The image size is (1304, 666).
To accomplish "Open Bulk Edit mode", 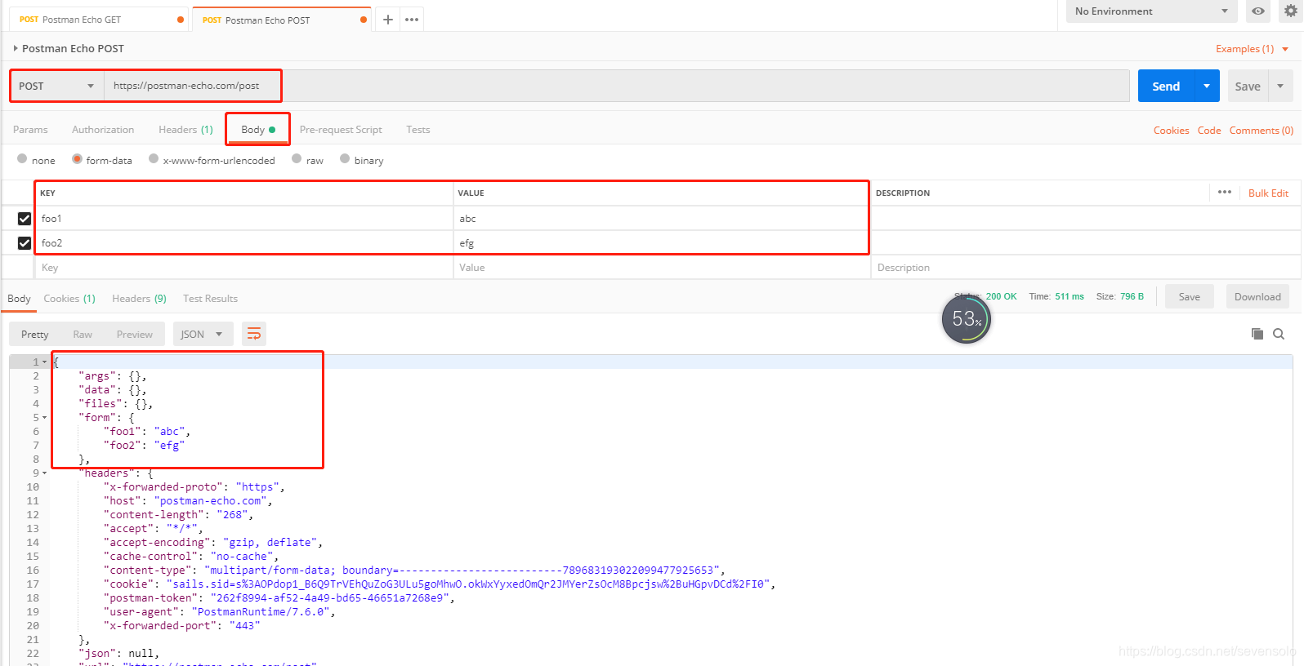I will (x=1268, y=193).
